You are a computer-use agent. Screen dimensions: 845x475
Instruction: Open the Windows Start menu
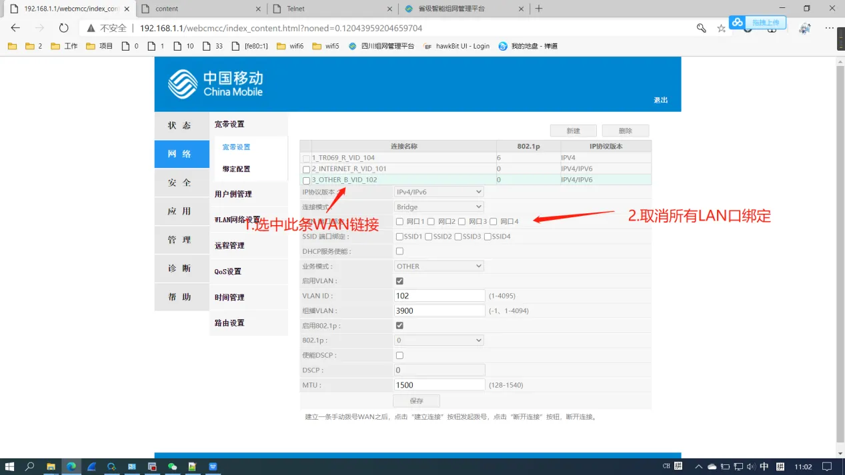10,466
